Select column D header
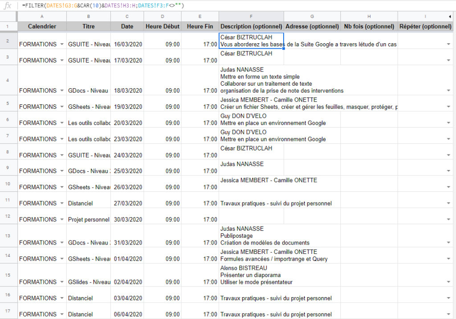The image size is (456, 319). tap(163, 17)
